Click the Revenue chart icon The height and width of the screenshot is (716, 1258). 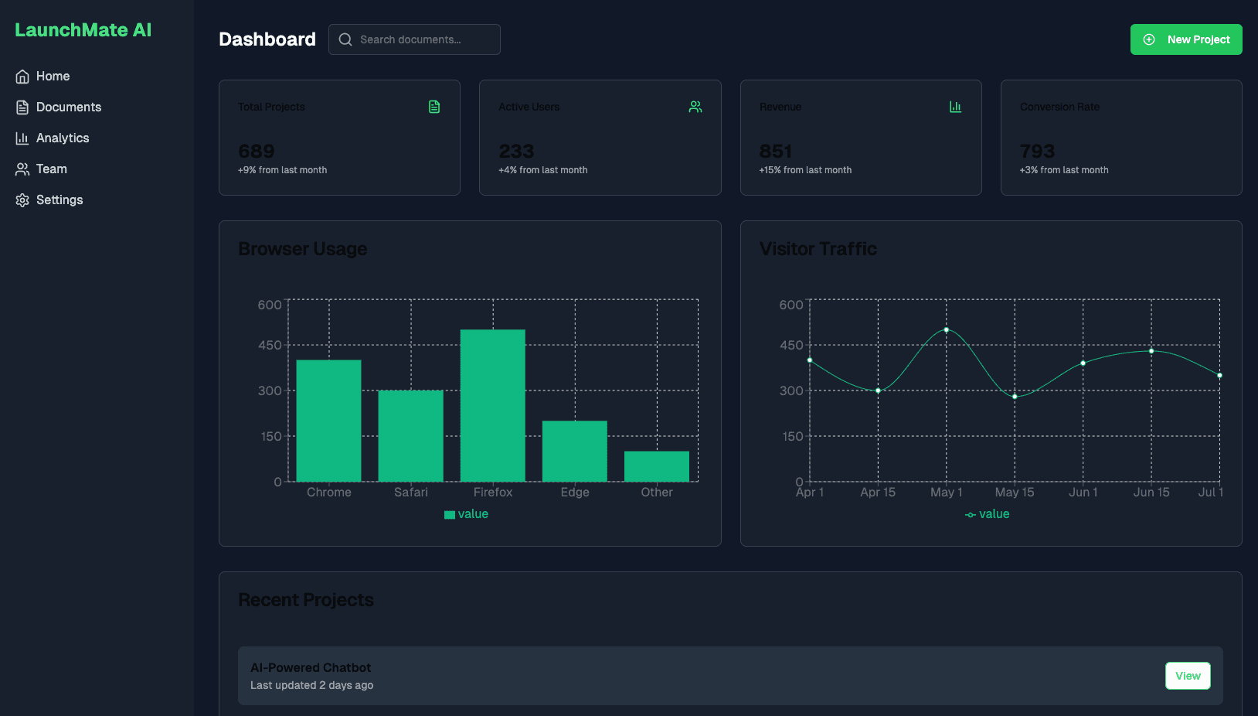(x=956, y=107)
